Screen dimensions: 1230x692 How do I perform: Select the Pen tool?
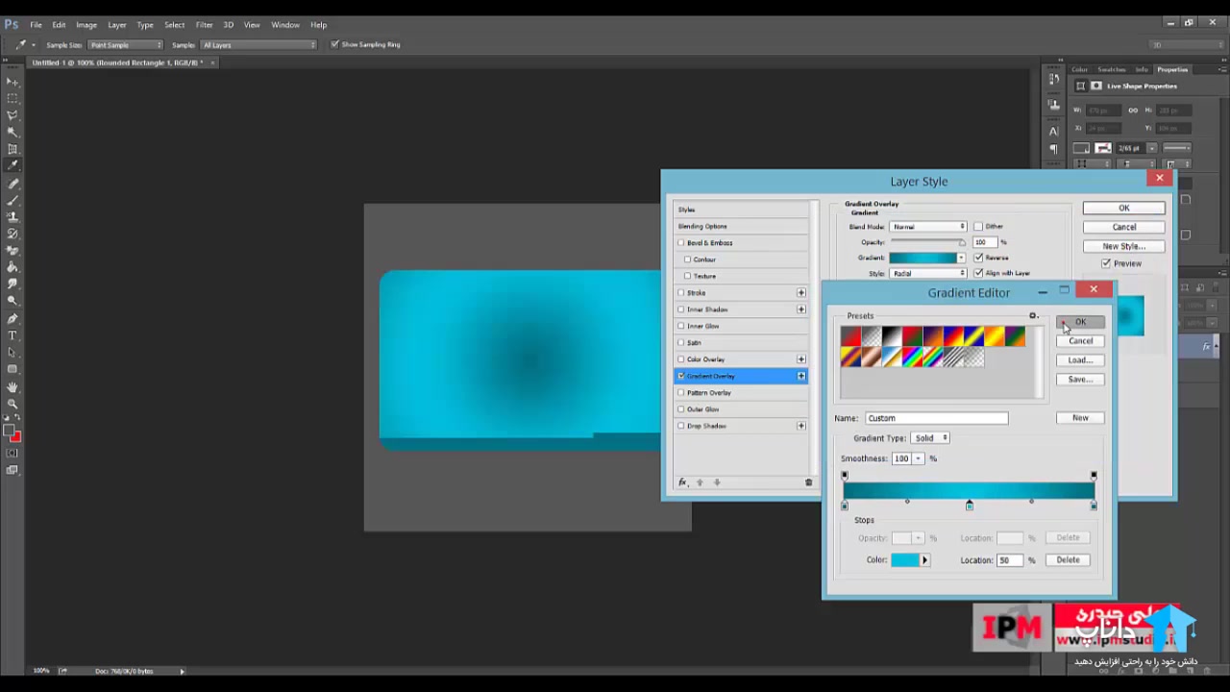coord(12,318)
